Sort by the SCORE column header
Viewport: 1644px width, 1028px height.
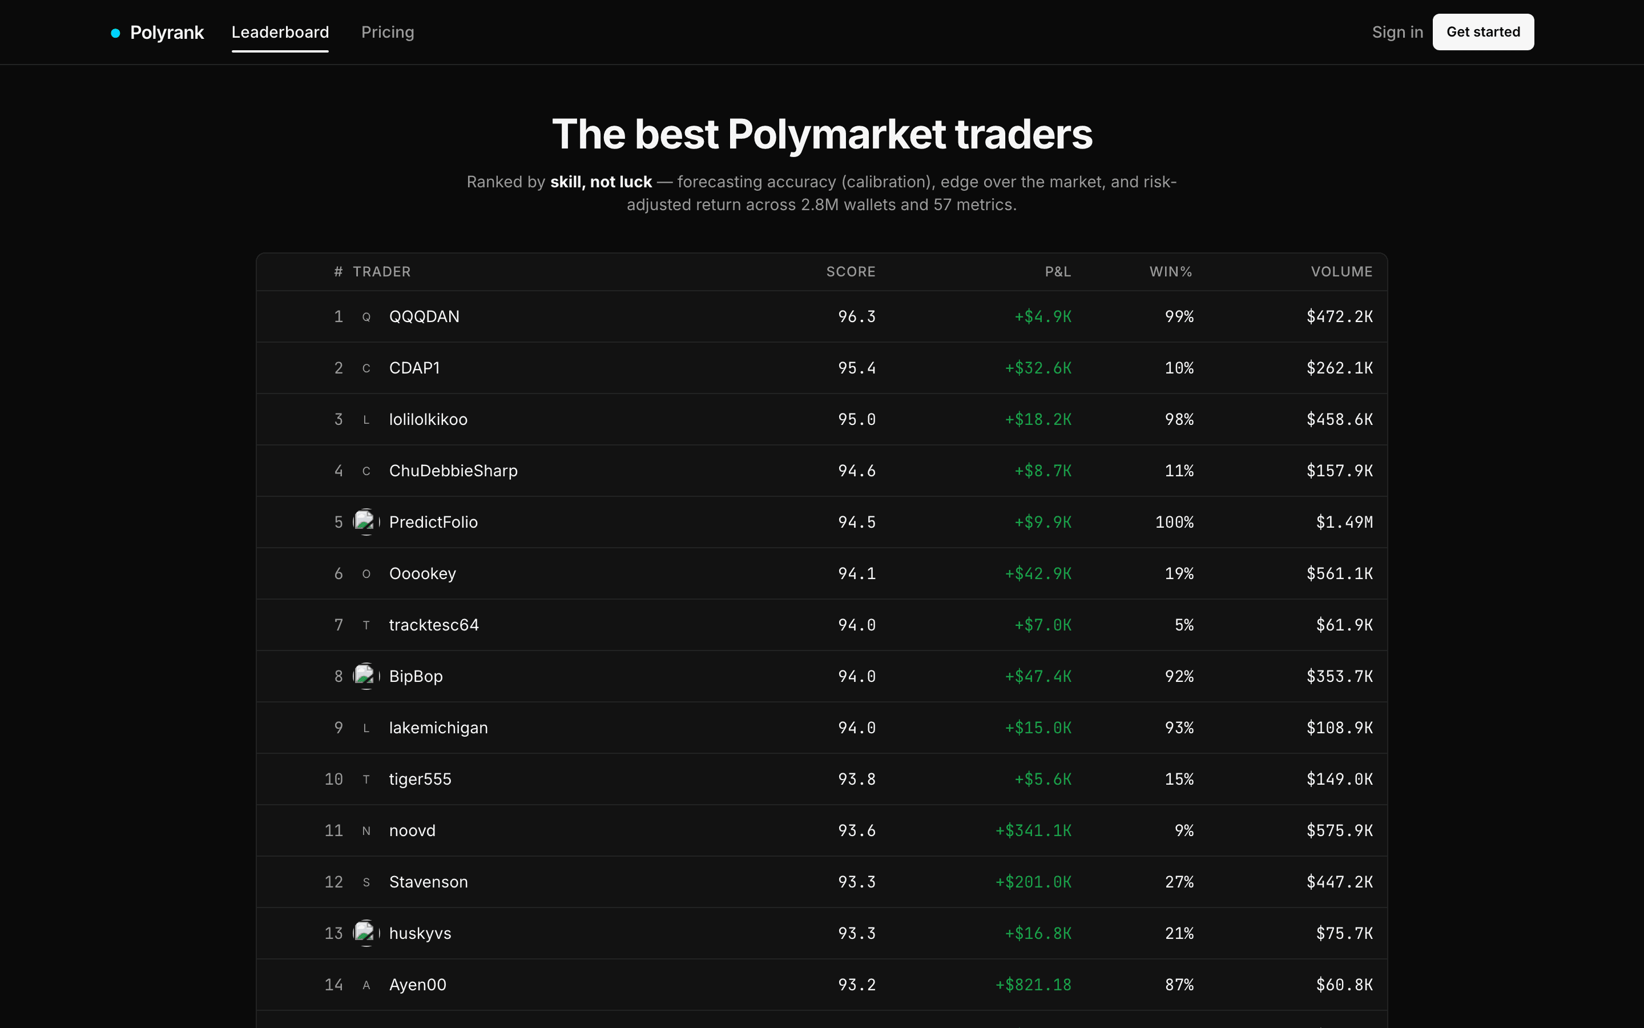point(851,272)
